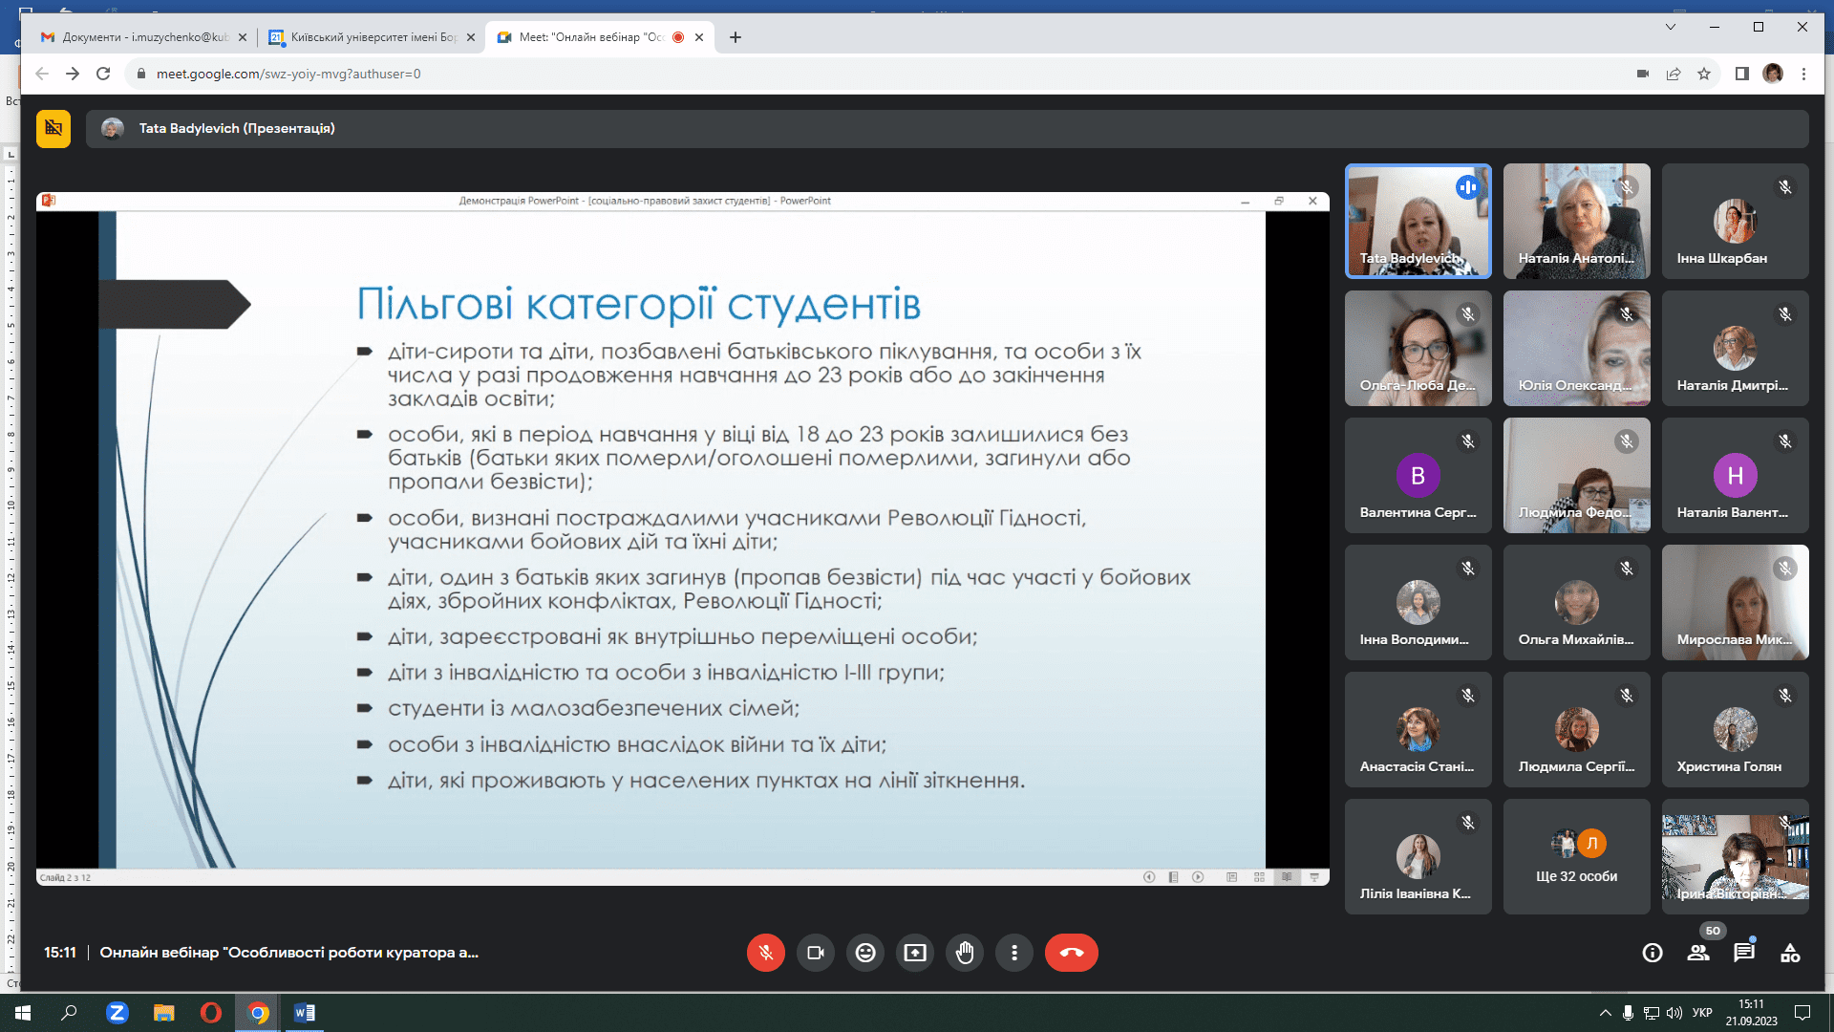
Task: Show the participants list icon showing 50
Action: coord(1699,952)
